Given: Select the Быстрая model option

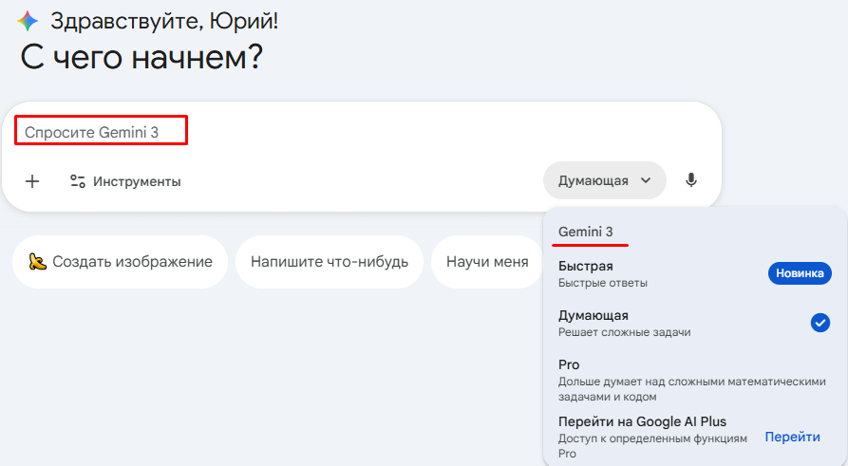Looking at the screenshot, I should (694, 273).
